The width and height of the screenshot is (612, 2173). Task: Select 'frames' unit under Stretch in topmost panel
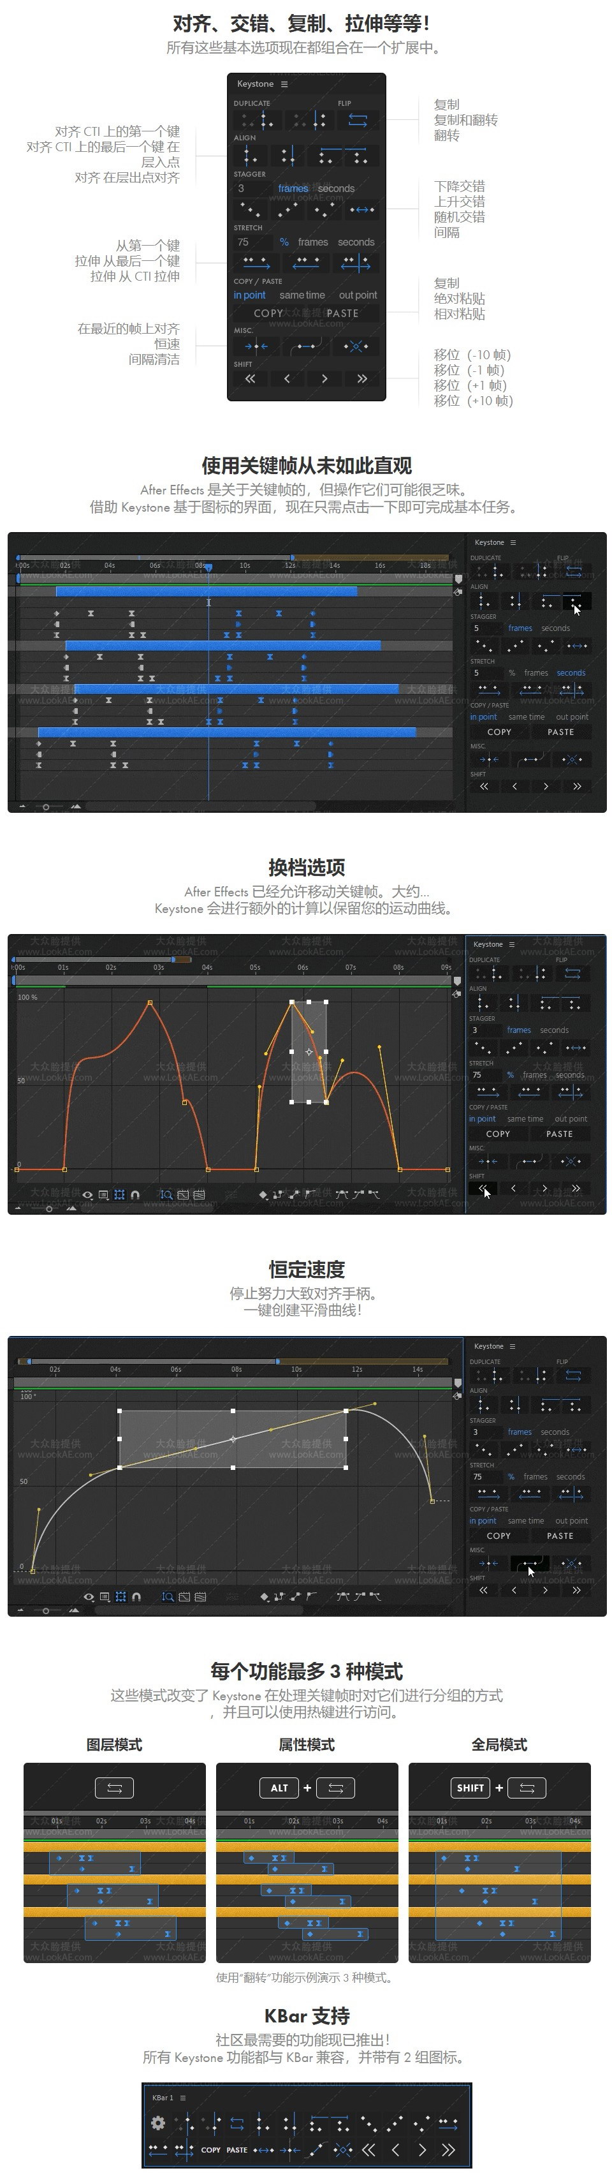(313, 242)
